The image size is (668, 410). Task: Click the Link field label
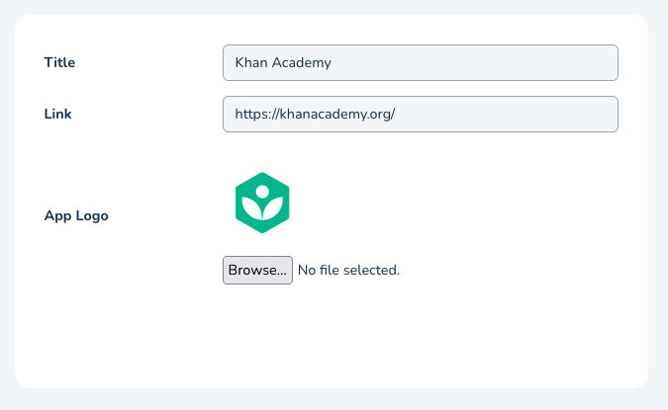(57, 114)
